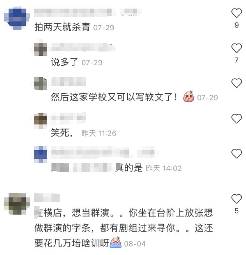Like the reply '说多了'

236,48
